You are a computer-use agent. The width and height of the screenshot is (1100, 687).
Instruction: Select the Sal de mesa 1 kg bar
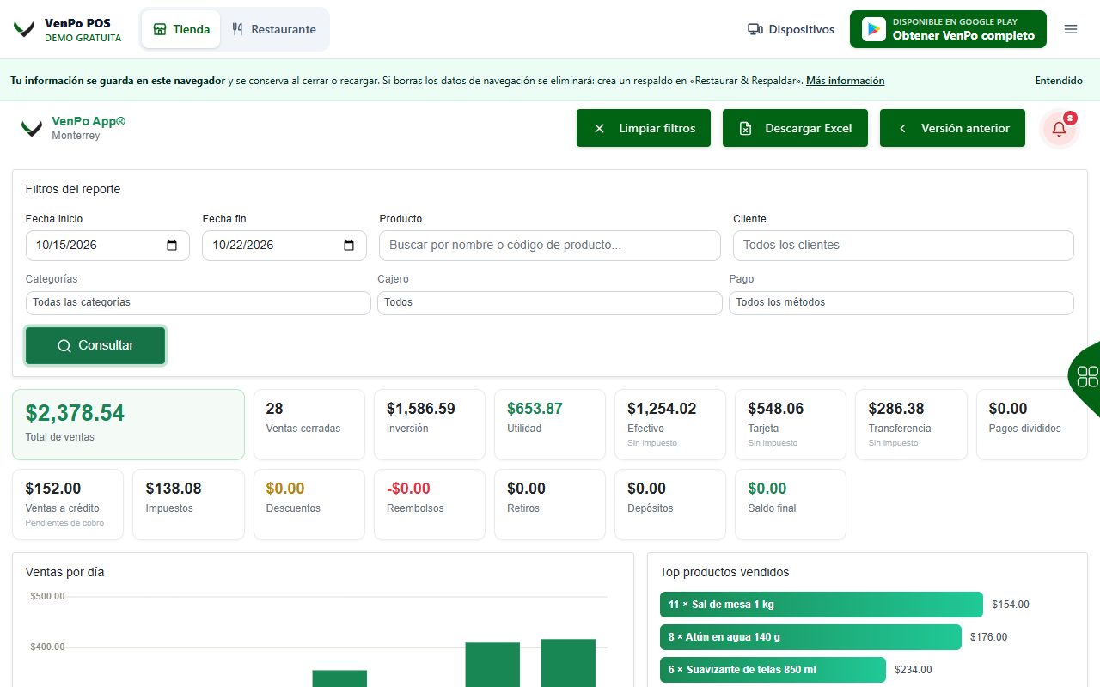(x=822, y=605)
